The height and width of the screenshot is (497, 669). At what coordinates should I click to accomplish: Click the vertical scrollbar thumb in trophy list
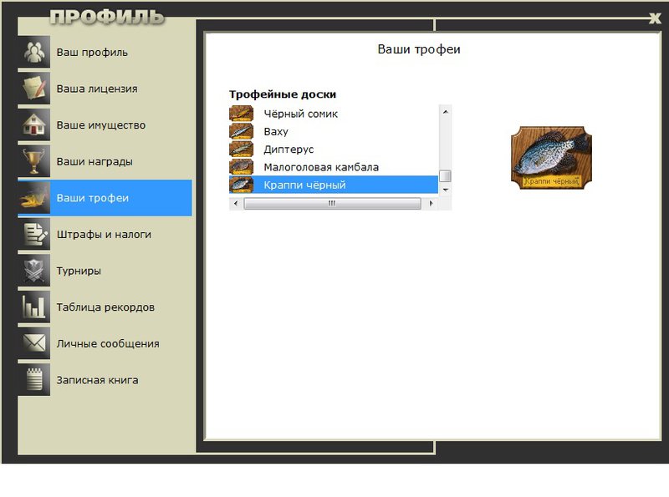pos(445,175)
